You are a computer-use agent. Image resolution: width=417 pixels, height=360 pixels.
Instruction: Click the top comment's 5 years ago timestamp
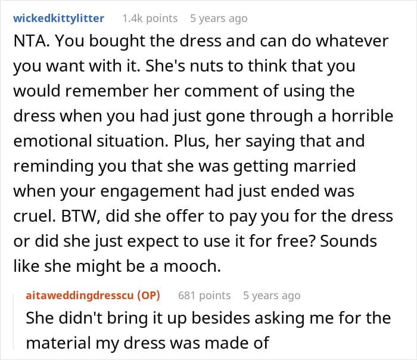[x=219, y=18]
